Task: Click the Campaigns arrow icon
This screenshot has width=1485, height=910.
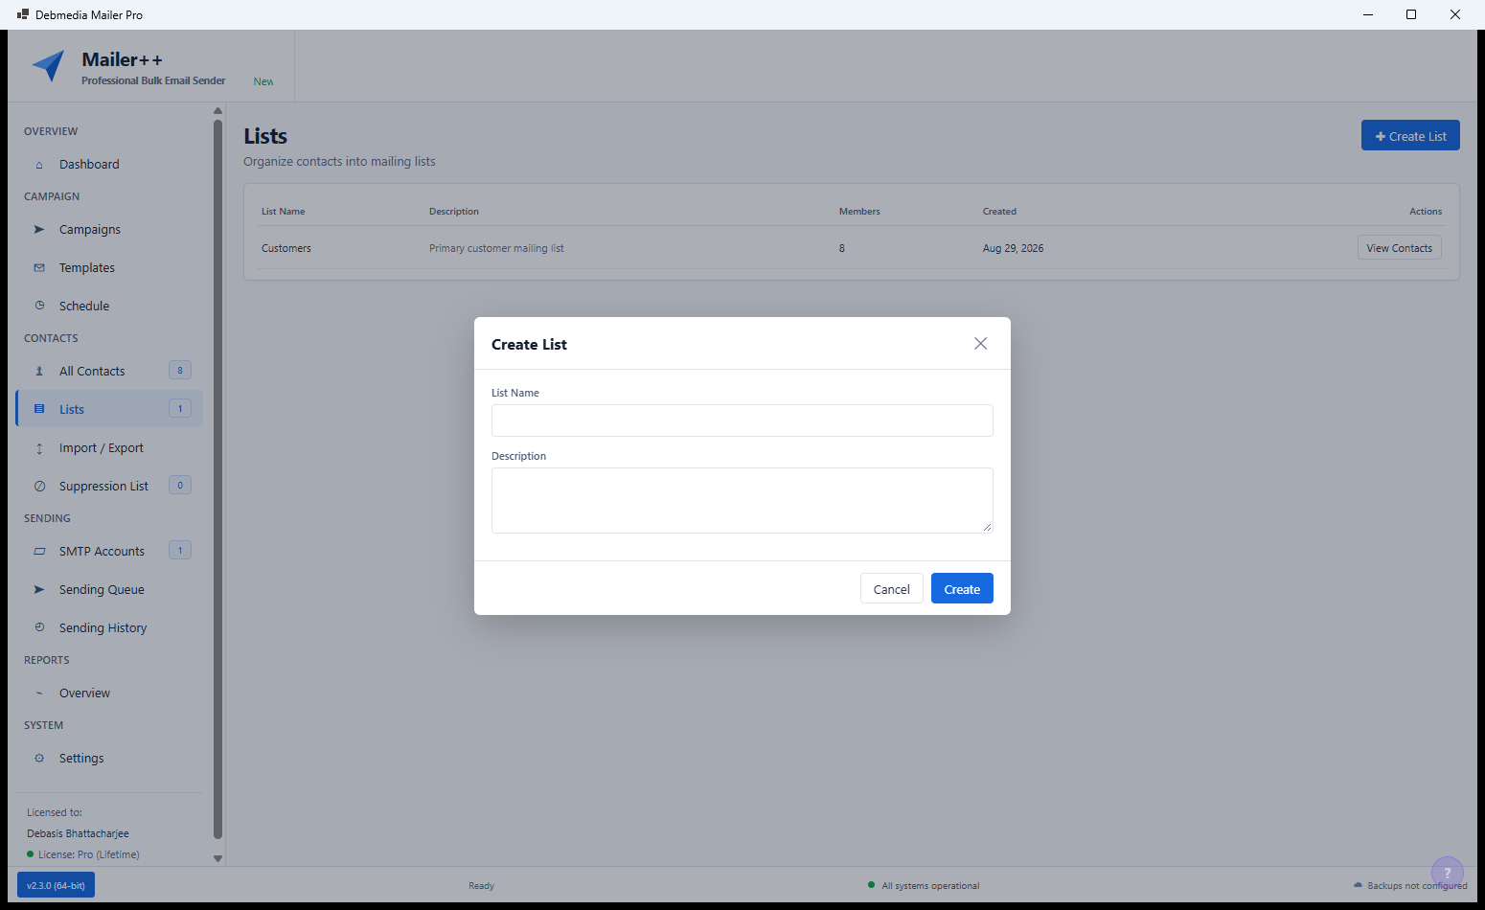Action: 39,230
